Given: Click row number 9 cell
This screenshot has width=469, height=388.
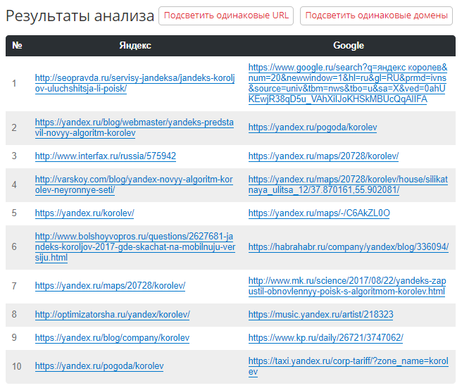Looking at the screenshot, I should (14, 338).
